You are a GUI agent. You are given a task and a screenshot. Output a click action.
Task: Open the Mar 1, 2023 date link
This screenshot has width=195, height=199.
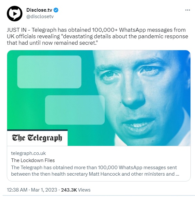(44, 190)
